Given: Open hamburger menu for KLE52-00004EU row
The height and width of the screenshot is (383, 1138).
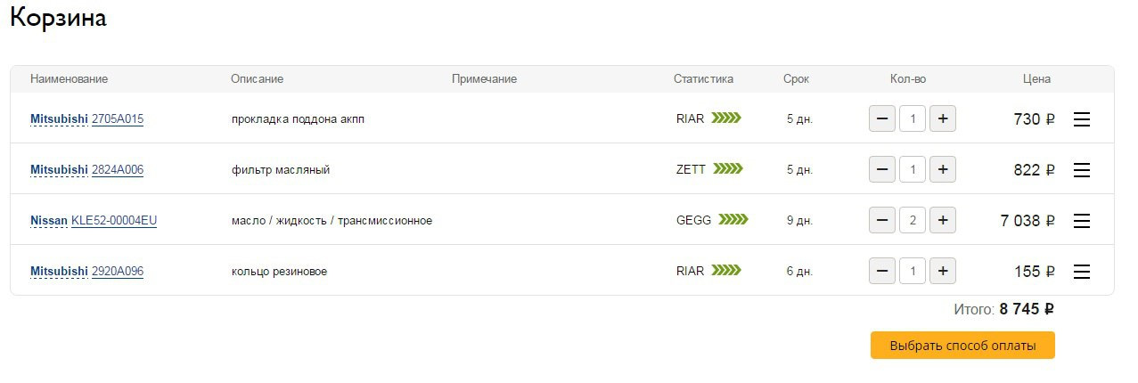Looking at the screenshot, I should pos(1082,221).
